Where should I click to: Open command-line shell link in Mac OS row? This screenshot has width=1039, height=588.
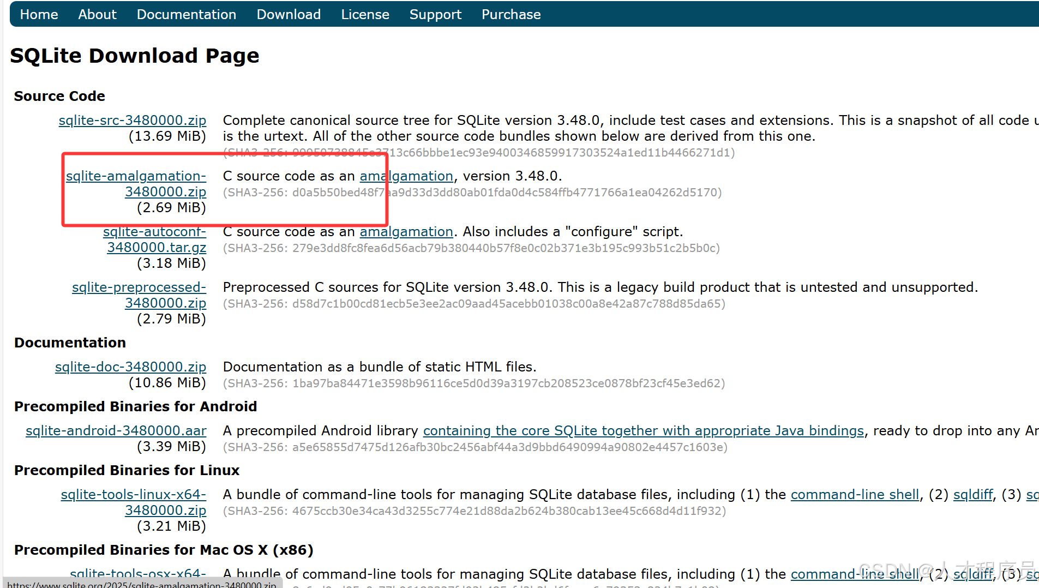pyautogui.click(x=855, y=574)
